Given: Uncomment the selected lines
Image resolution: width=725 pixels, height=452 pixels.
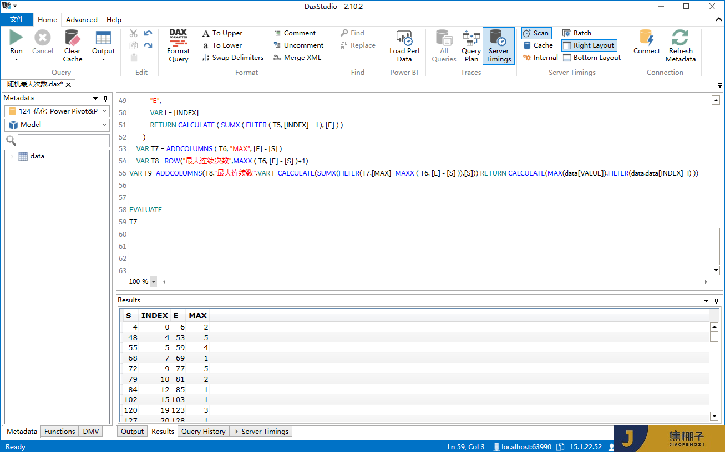Looking at the screenshot, I should [298, 45].
